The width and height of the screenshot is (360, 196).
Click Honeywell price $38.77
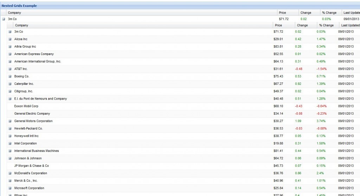(x=278, y=136)
